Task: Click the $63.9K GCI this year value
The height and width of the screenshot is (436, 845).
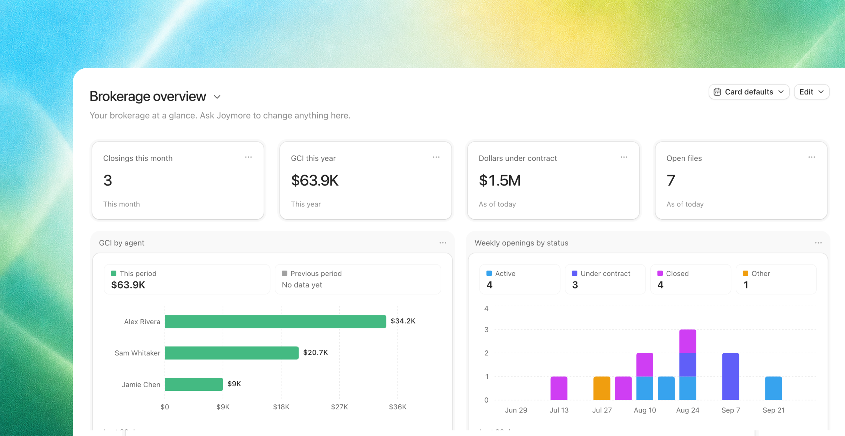Action: [315, 180]
